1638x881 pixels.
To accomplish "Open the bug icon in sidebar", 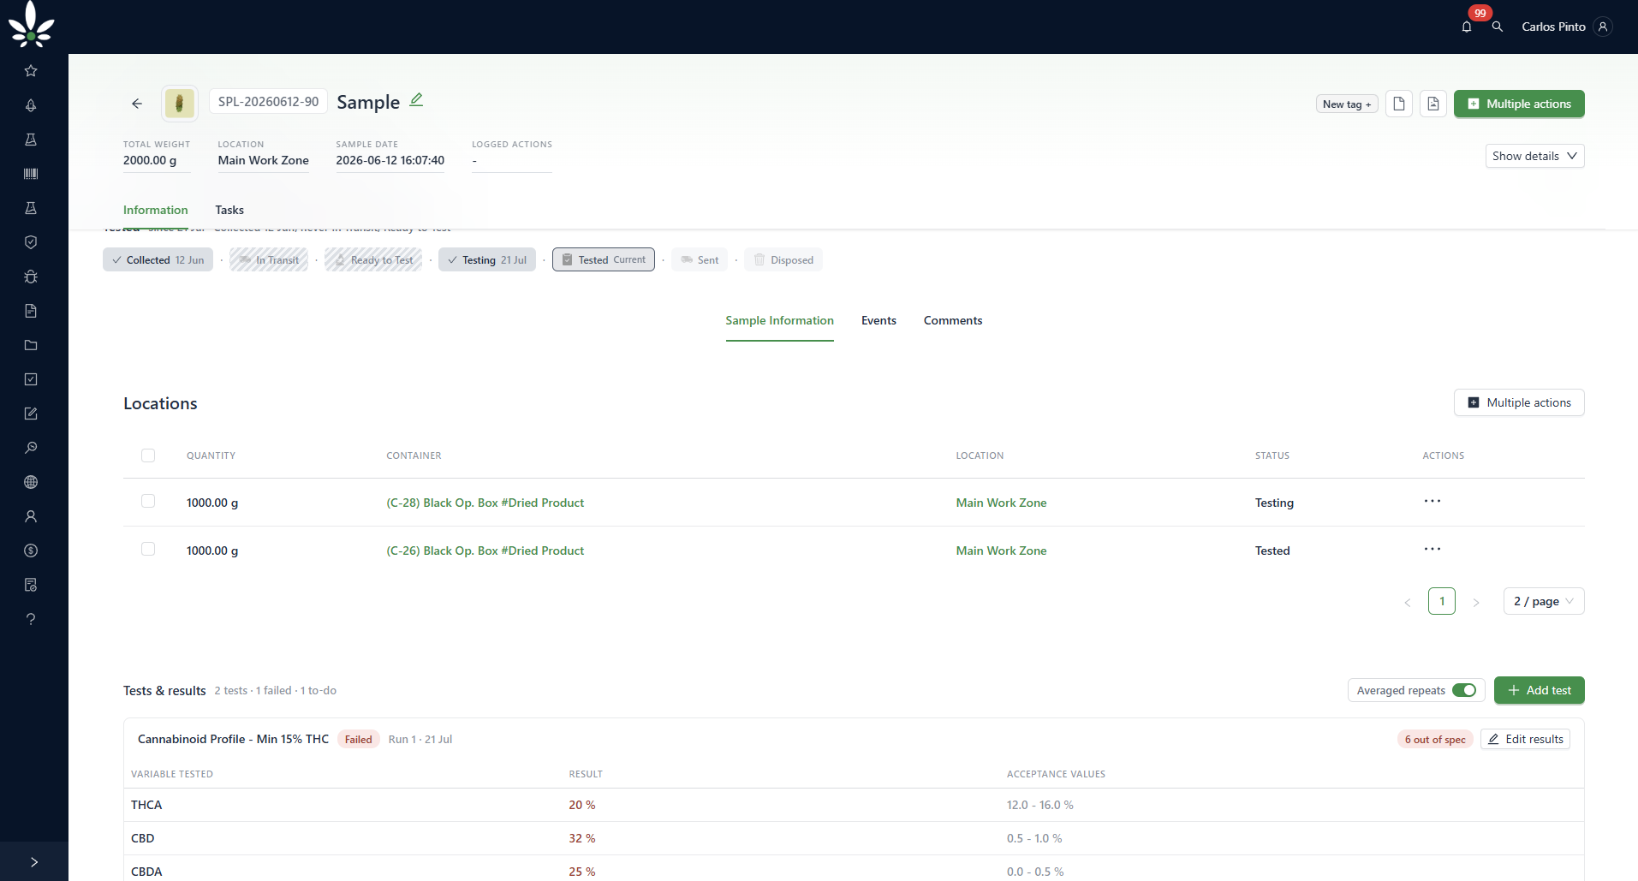I will point(31,277).
